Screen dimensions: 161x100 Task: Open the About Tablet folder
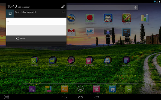tap(126, 60)
